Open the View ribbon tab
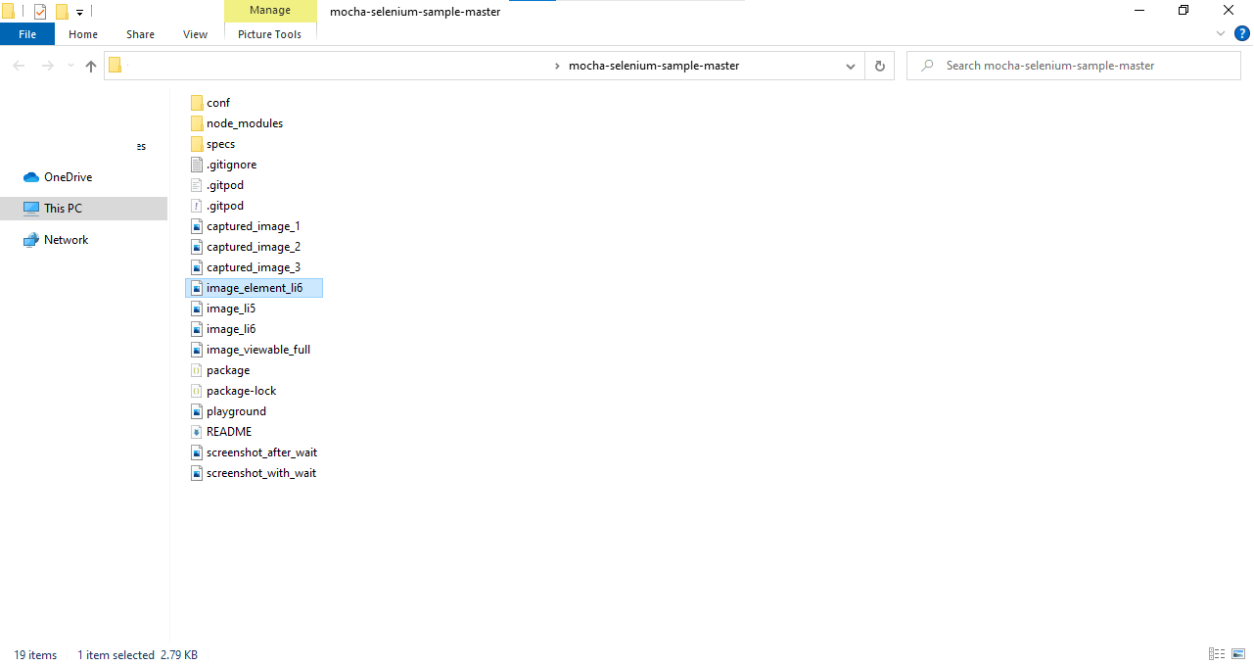1254x666 pixels. [195, 34]
